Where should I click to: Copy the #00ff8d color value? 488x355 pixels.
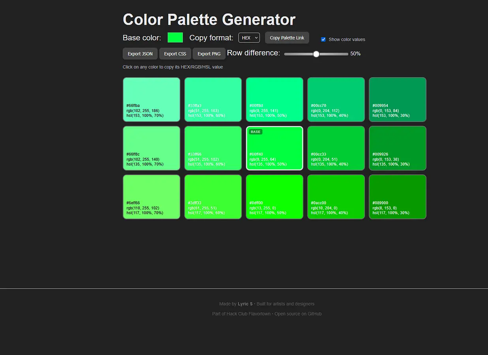(274, 99)
